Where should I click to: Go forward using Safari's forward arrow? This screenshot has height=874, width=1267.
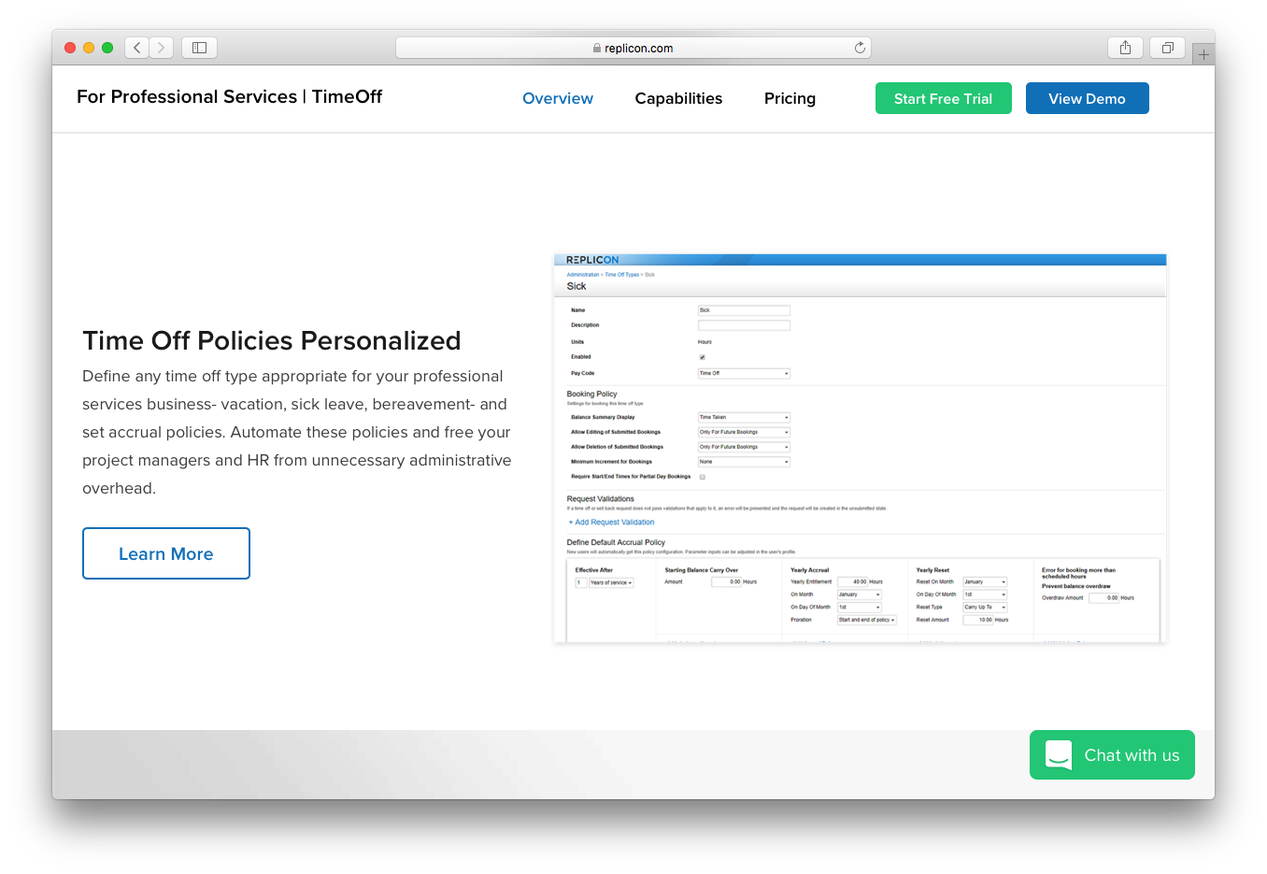[x=161, y=48]
